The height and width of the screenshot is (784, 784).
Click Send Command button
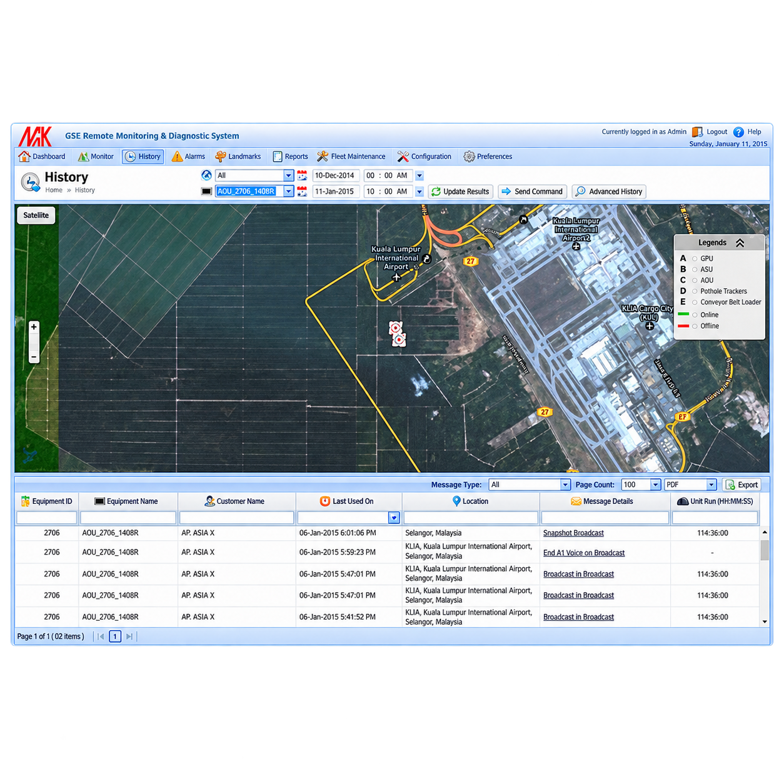point(532,191)
